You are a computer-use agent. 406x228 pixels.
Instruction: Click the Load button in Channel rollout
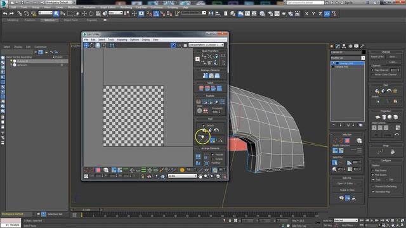click(393, 62)
